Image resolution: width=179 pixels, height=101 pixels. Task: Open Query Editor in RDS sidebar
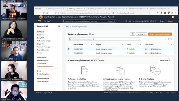tap(41, 38)
